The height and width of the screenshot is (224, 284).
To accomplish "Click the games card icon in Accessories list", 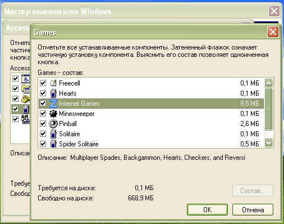I will pos(26,109).
